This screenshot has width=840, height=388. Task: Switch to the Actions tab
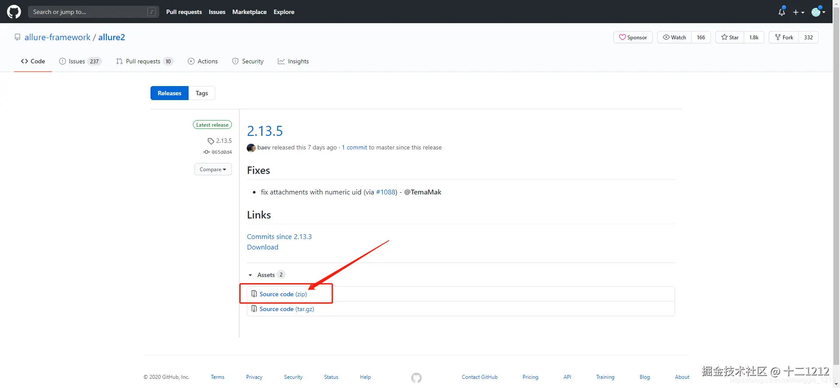[x=203, y=61]
